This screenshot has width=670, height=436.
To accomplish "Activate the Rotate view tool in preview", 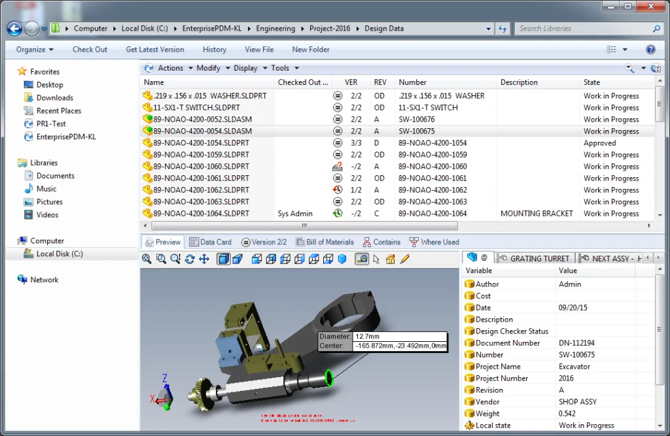I will click(190, 259).
